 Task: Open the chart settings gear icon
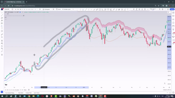(162, 9)
